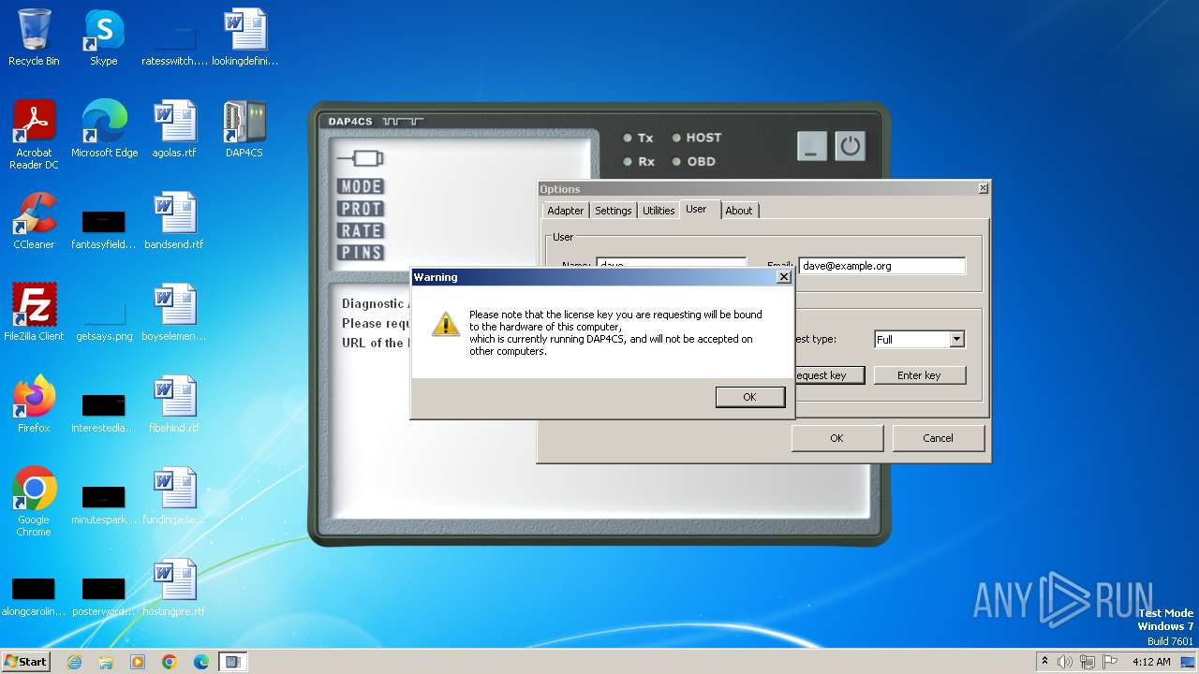Click the Name input field in Options

coord(671,264)
